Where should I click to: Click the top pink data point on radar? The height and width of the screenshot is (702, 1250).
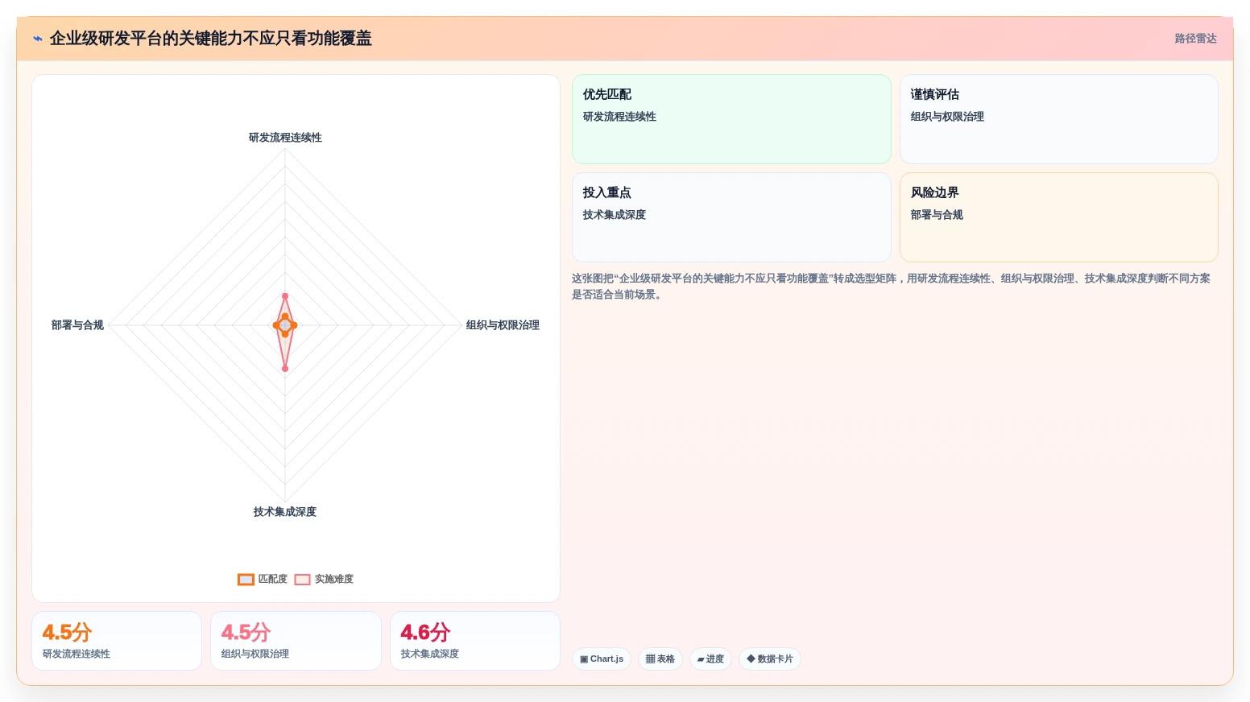pos(284,296)
